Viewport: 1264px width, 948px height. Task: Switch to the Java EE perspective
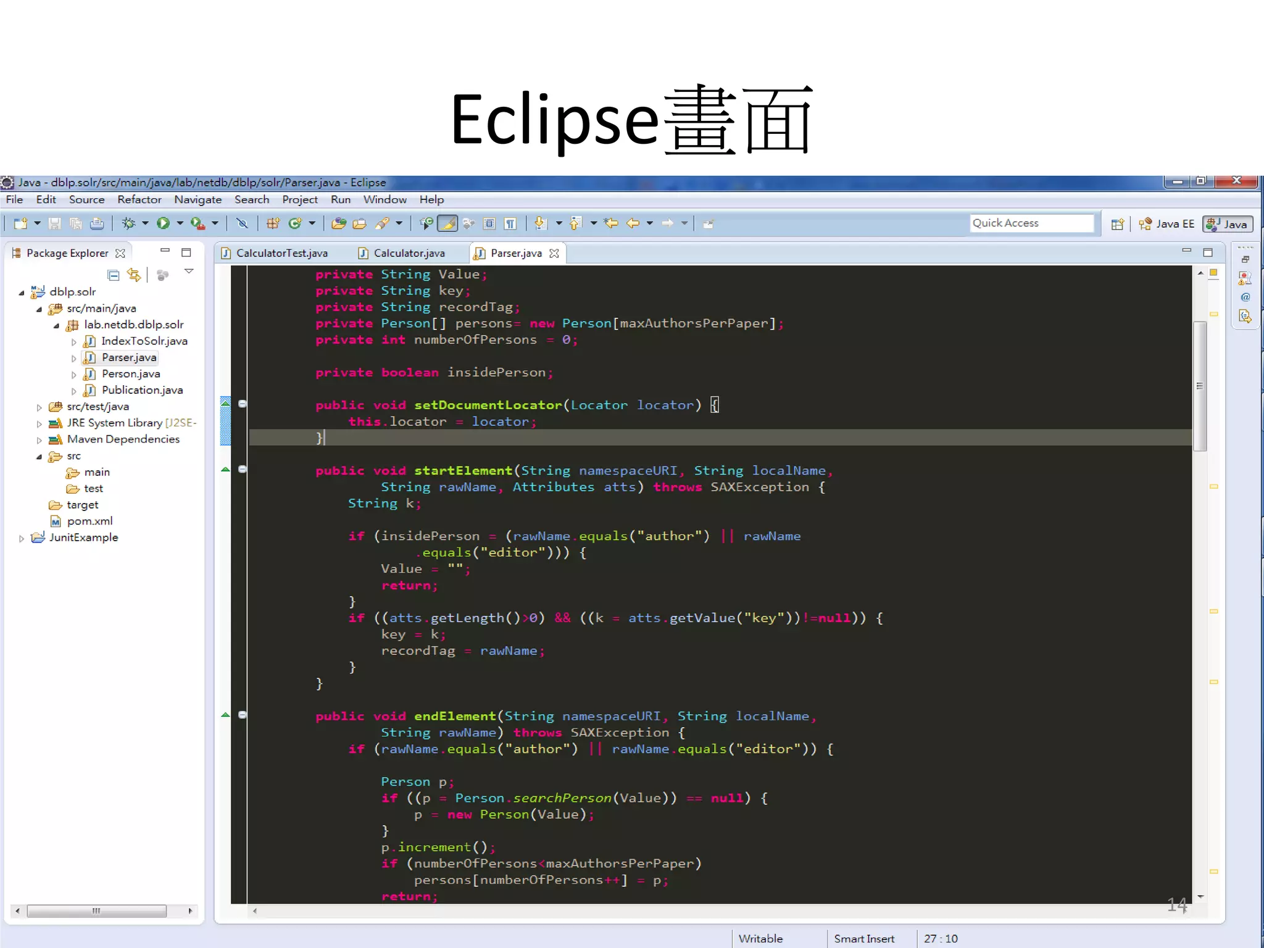click(x=1166, y=224)
